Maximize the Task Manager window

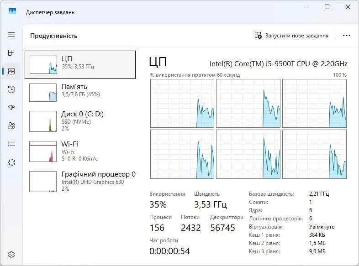327,7
